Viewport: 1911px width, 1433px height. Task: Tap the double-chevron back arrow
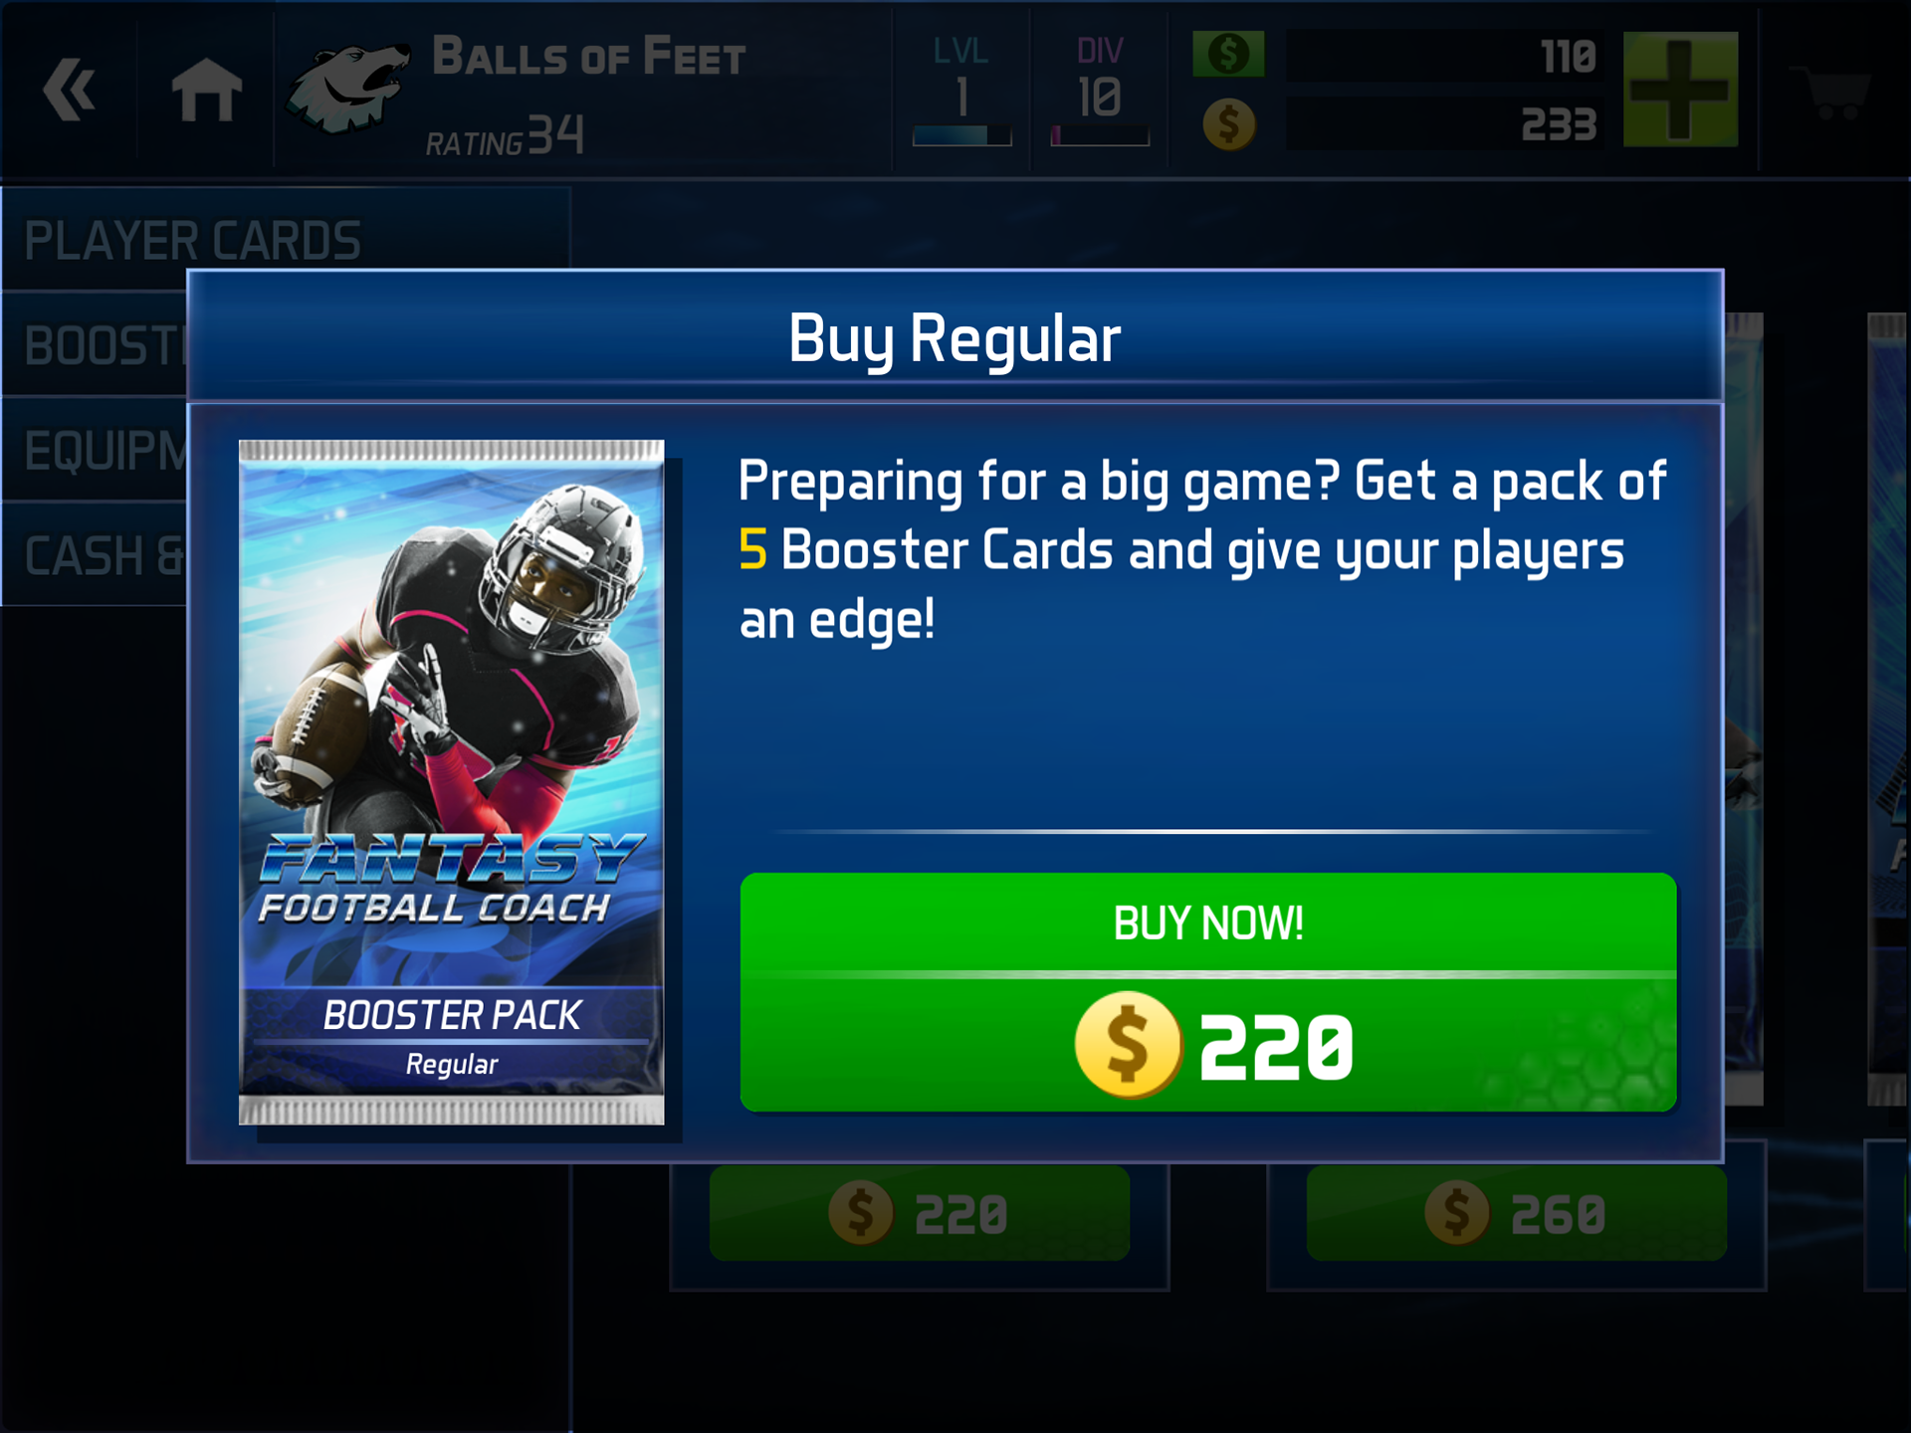[69, 90]
